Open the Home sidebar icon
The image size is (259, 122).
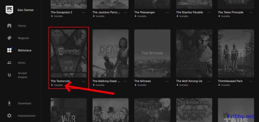click(x=9, y=26)
